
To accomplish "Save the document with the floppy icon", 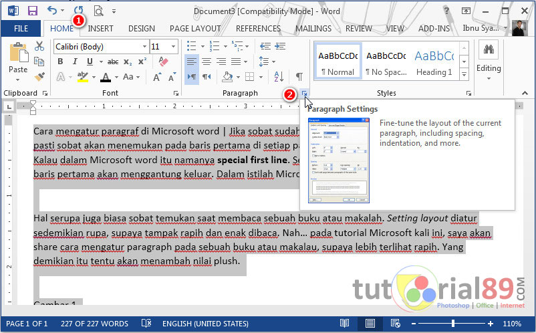I will 33,11.
